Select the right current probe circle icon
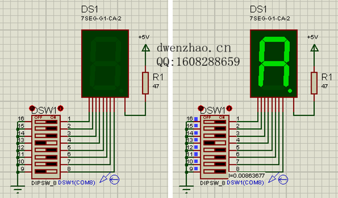Image resolution: width=338 pixels, height=198 pixels. click(283, 180)
